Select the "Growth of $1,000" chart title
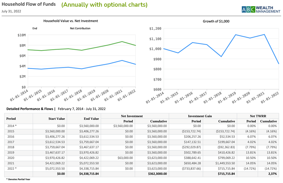 pyautogui.click(x=216, y=21)
